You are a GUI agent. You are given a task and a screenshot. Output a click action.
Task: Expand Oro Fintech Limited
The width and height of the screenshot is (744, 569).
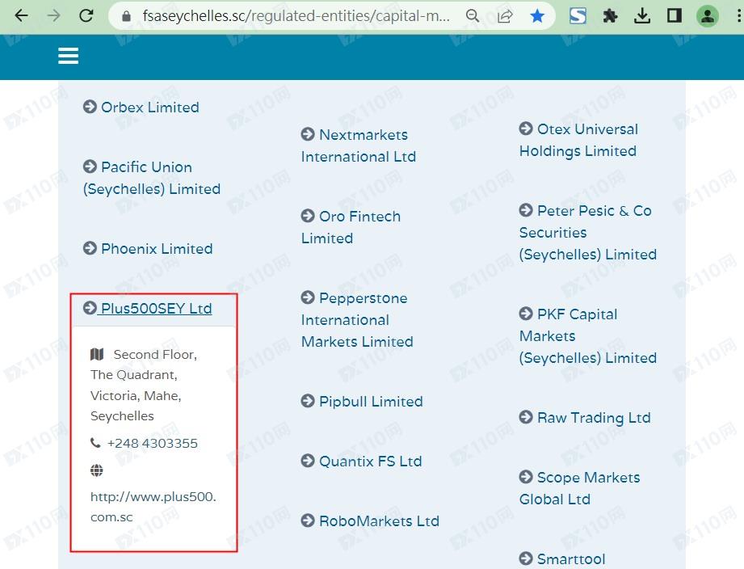351,227
